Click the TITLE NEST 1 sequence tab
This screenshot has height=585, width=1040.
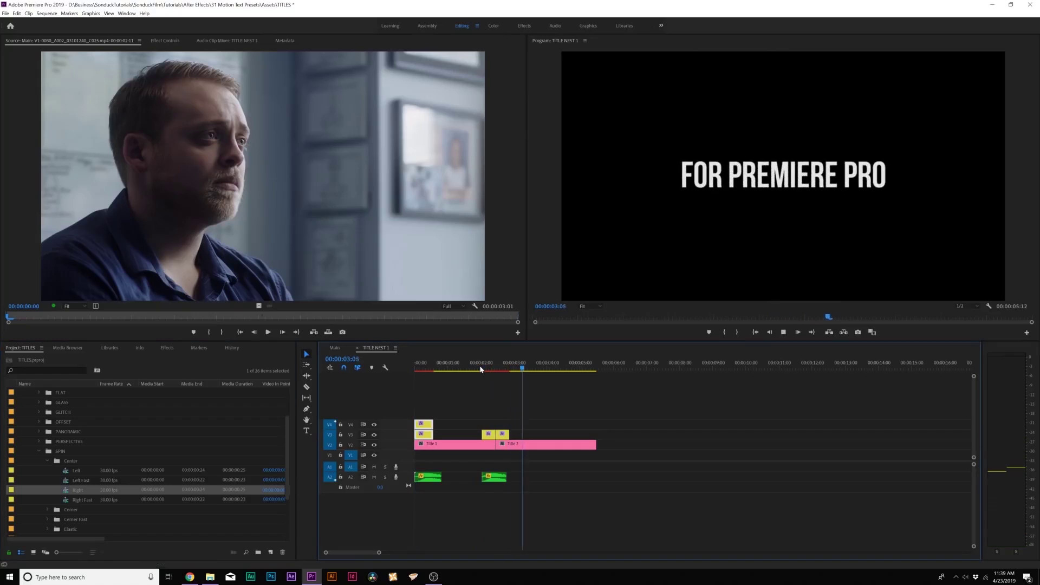374,348
